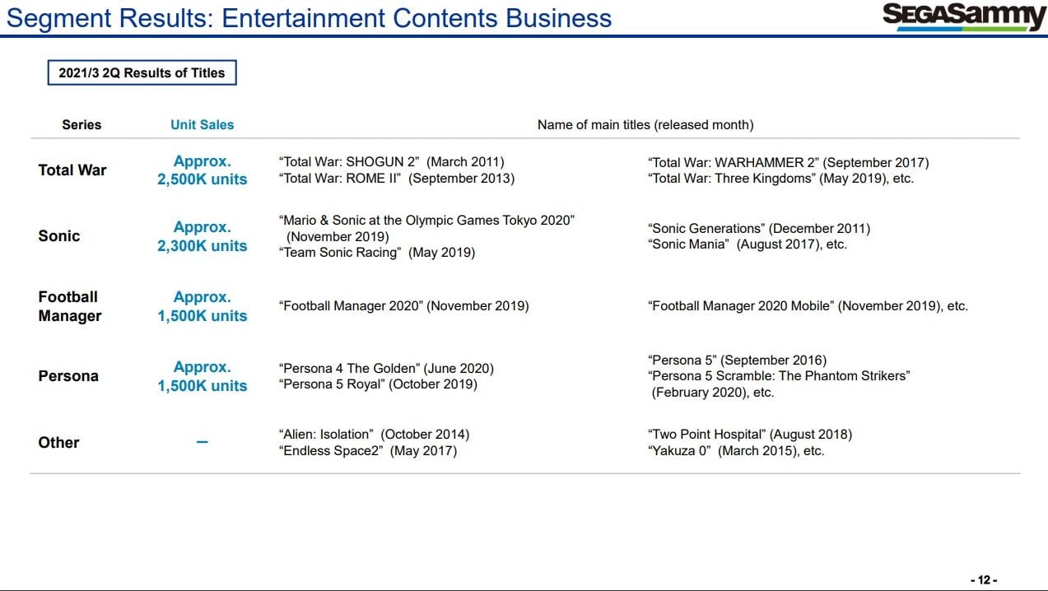Click 'Football Manager 2020 Mobile' entry
1048x591 pixels.
click(x=808, y=306)
